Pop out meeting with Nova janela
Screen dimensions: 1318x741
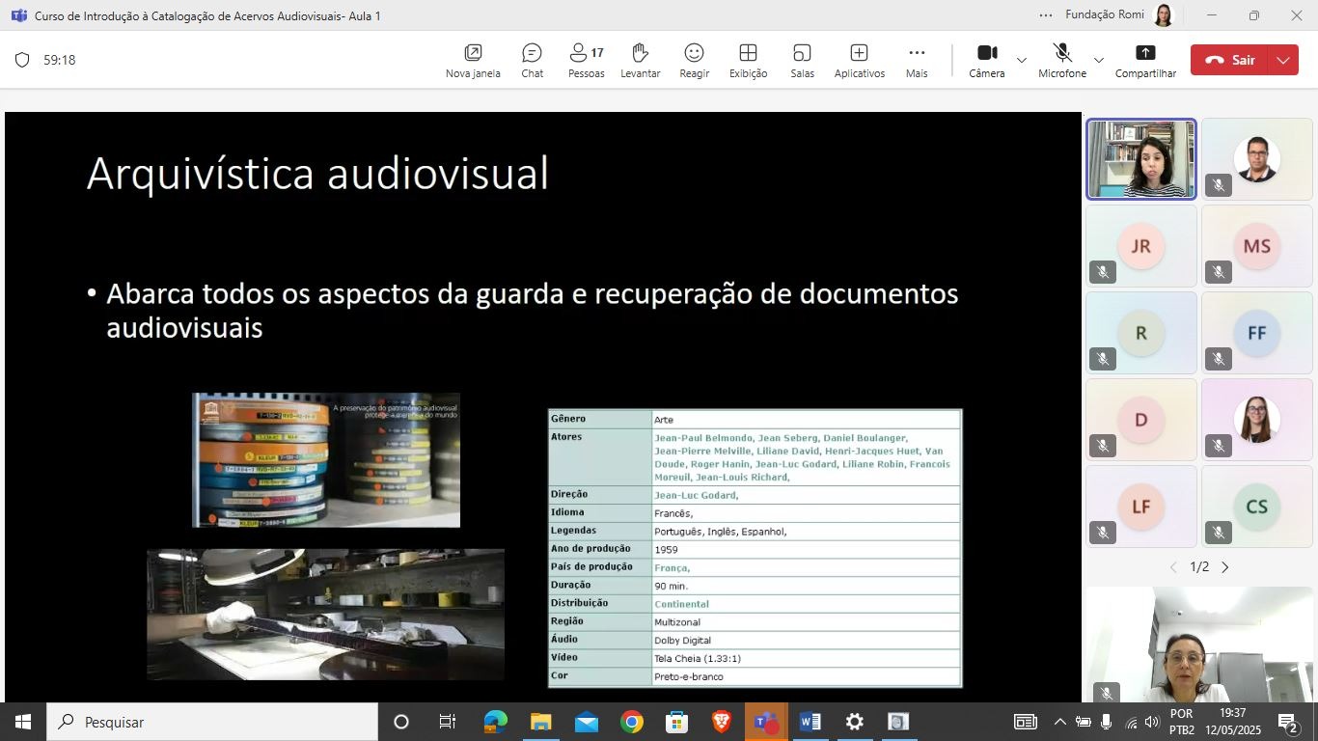tap(473, 60)
